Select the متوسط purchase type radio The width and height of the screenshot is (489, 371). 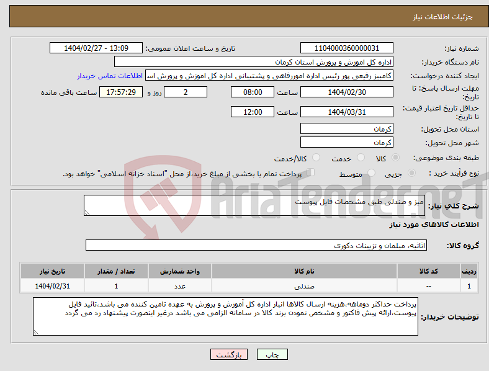pos(371,172)
